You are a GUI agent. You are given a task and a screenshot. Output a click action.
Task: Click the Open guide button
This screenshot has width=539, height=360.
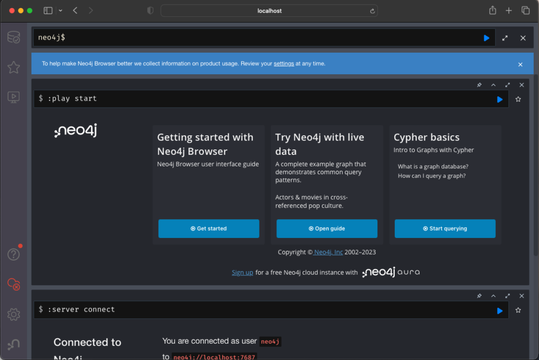click(x=327, y=228)
